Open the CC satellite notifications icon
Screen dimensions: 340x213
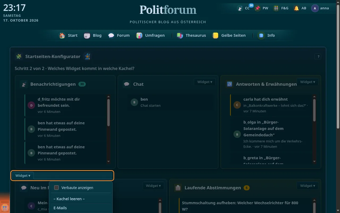pos(240,8)
